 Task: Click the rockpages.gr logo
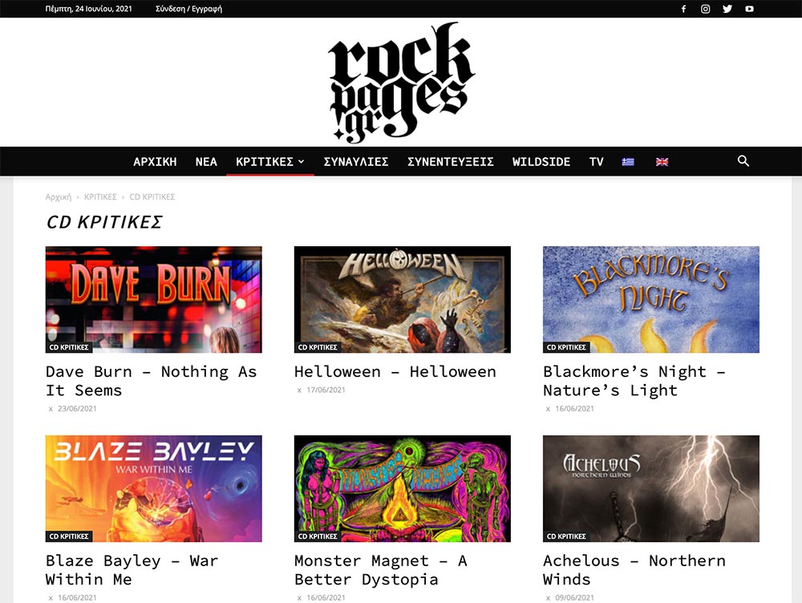coord(402,83)
